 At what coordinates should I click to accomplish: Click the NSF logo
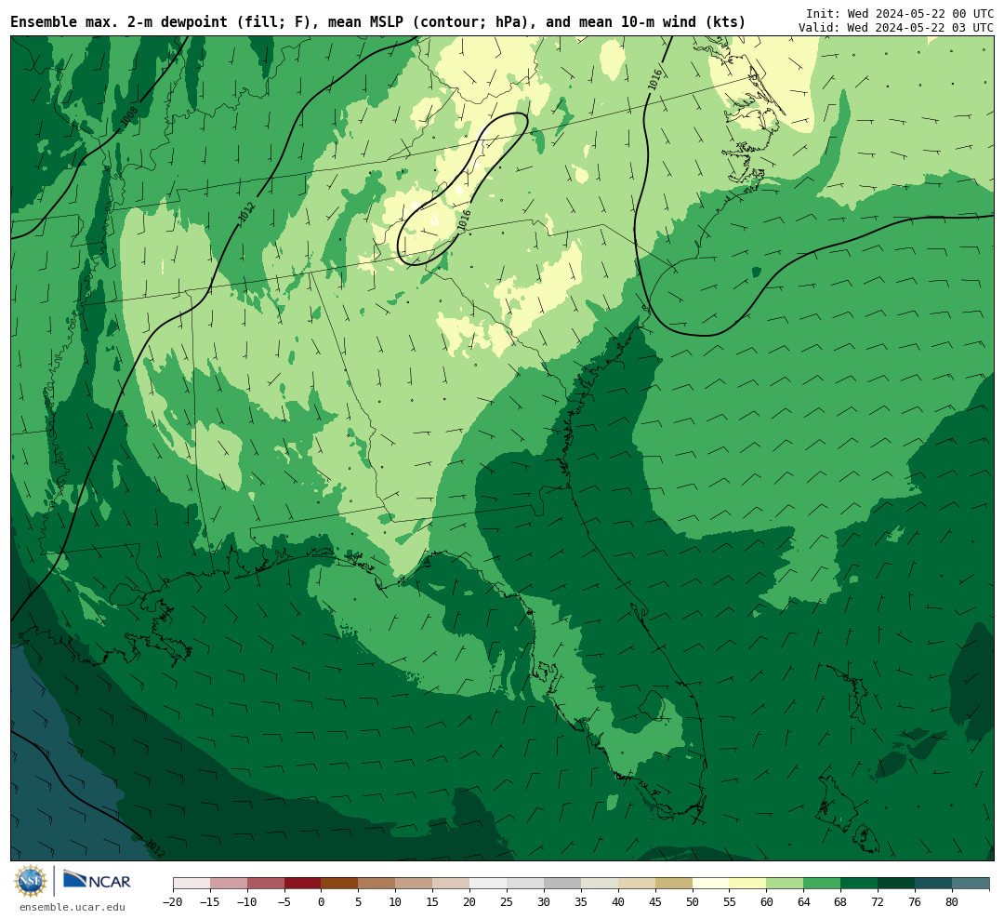pyautogui.click(x=30, y=881)
